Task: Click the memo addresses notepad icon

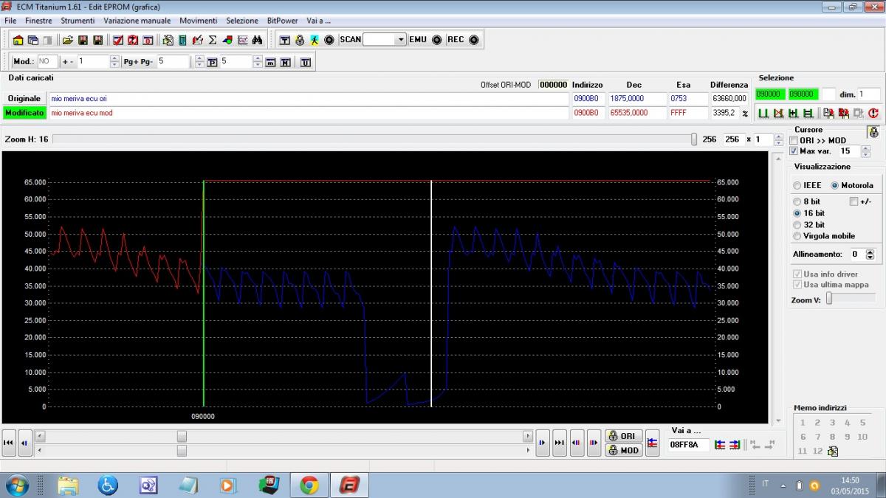Action: [x=833, y=451]
